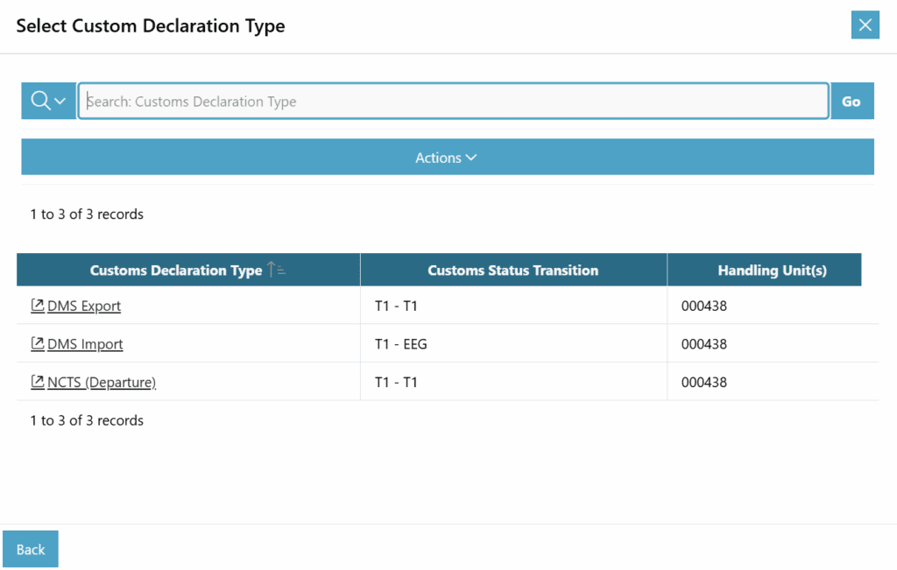Screen dimensions: 897x570
Task: Open the Actions menu
Action: (438, 158)
